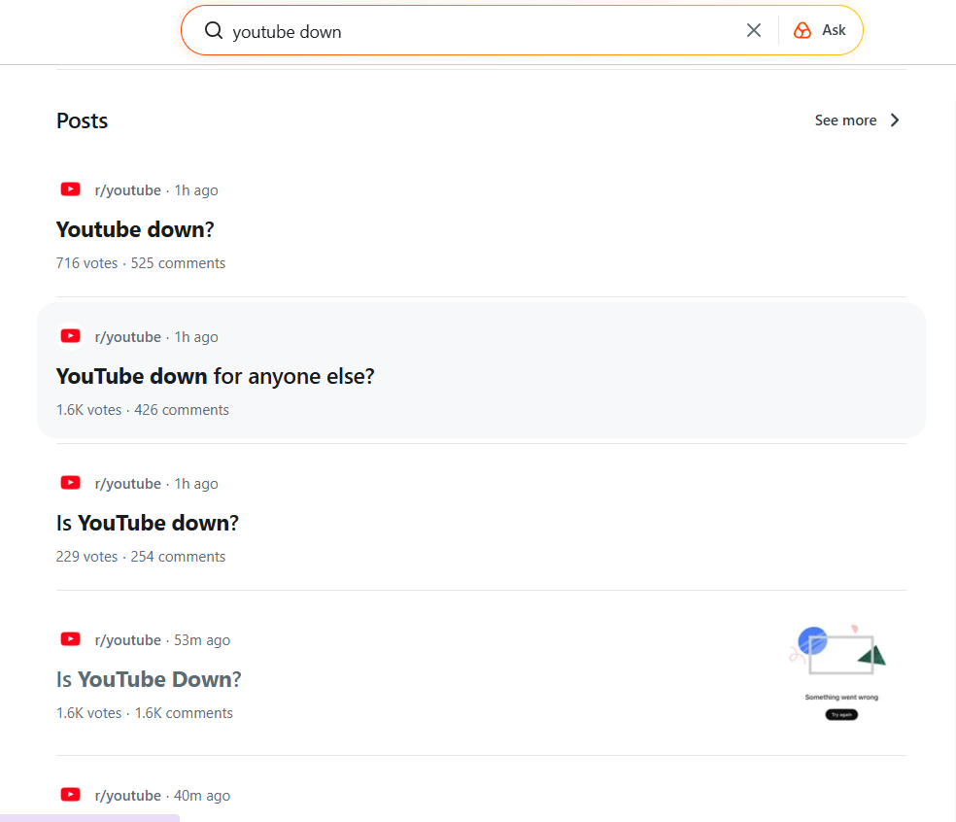This screenshot has width=956, height=822.
Task: Open the 'Is YouTube down?' post with 229 votes
Action: [148, 523]
